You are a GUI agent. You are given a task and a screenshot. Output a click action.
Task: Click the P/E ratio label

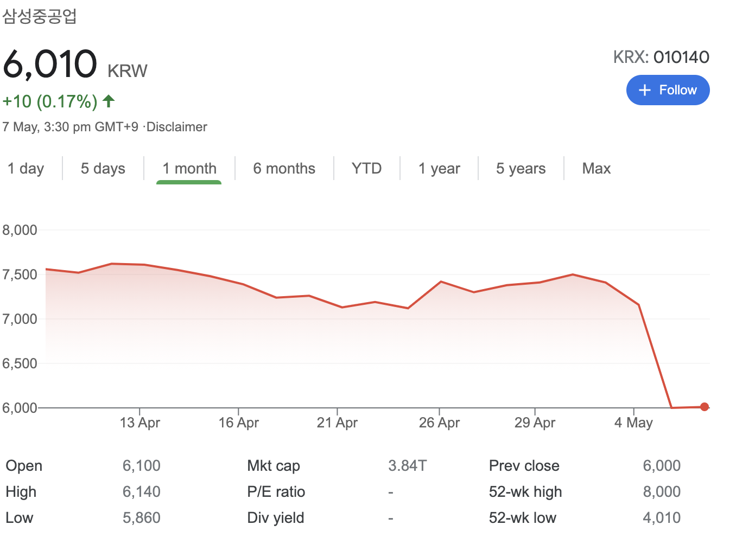pyautogui.click(x=276, y=491)
